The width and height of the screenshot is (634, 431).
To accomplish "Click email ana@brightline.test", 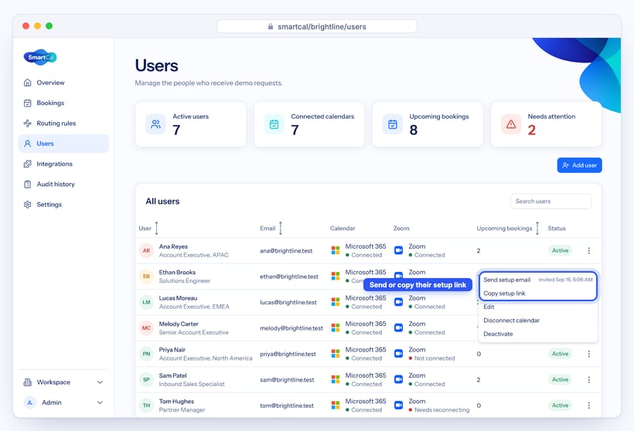I will coord(286,251).
